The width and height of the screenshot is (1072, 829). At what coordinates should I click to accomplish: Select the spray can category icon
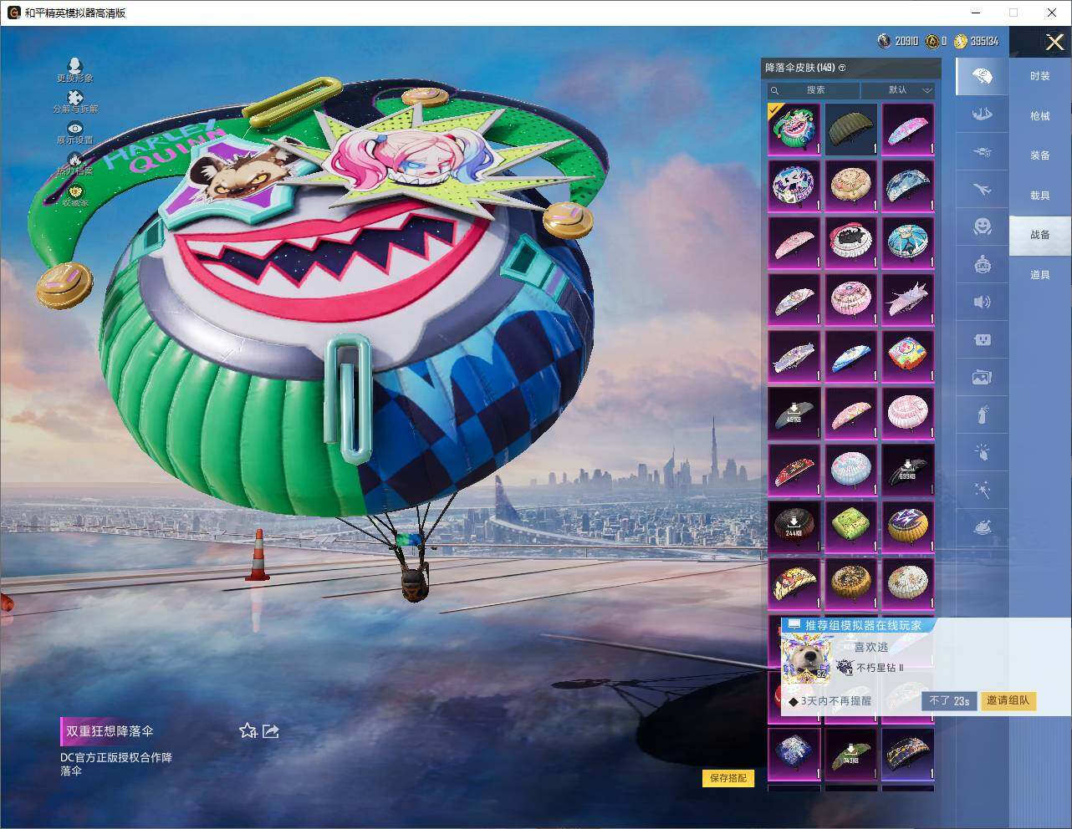point(983,414)
